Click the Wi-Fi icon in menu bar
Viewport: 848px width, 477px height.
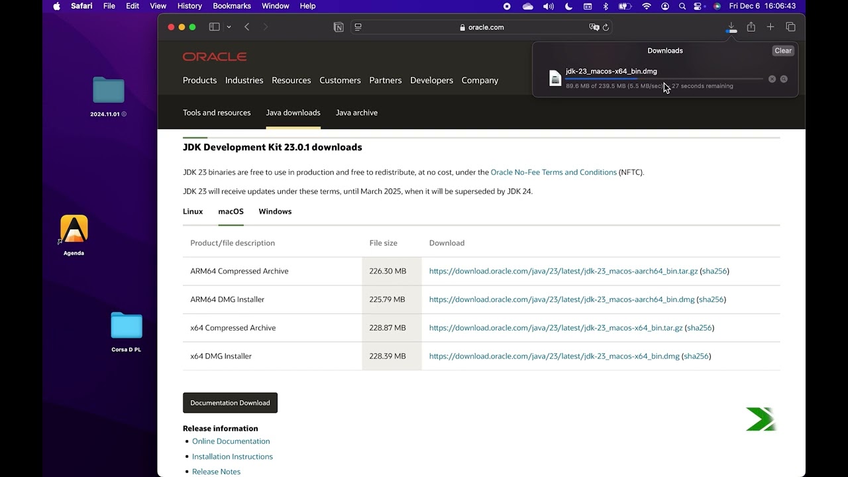(647, 6)
